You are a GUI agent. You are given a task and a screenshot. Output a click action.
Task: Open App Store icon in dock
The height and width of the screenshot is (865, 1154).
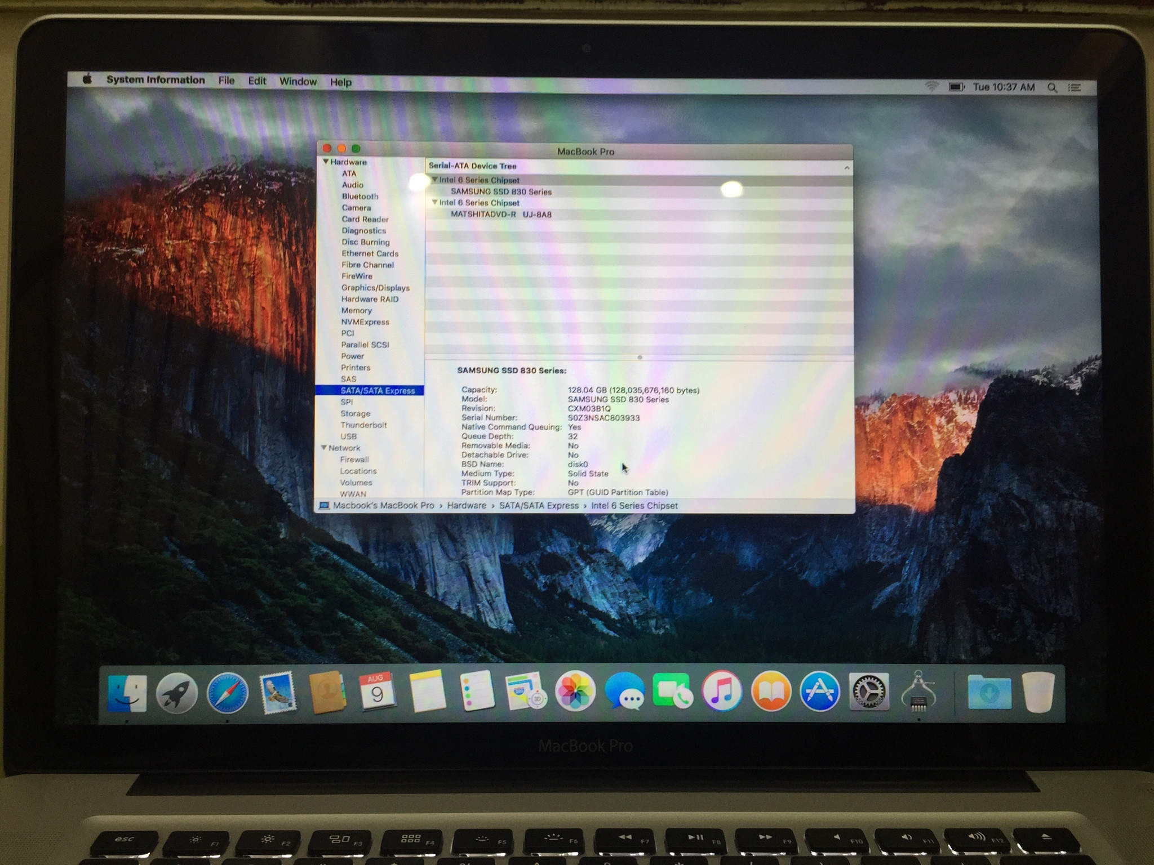(x=820, y=691)
